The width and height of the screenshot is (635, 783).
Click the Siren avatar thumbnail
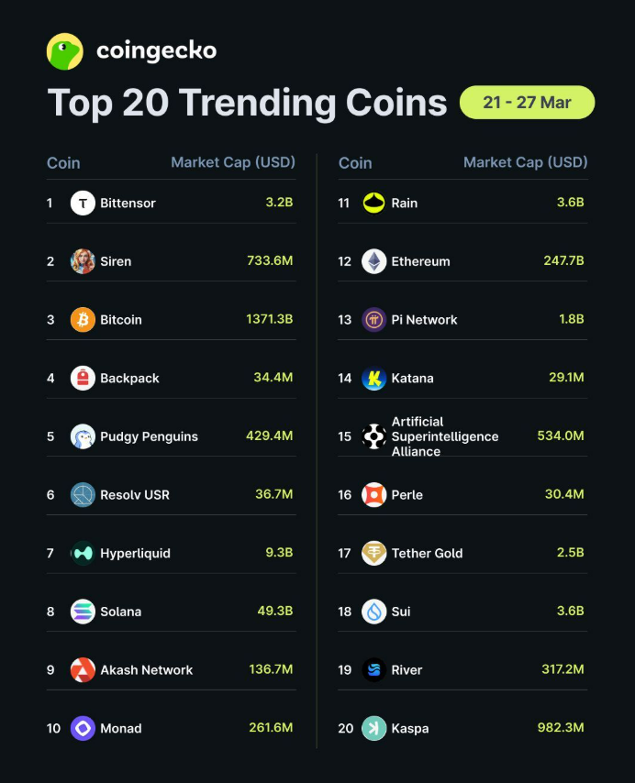(x=83, y=261)
